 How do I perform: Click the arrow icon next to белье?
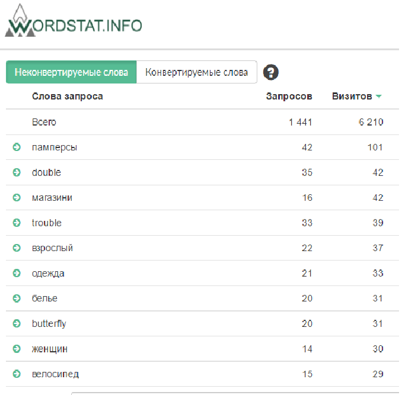pyautogui.click(x=17, y=298)
